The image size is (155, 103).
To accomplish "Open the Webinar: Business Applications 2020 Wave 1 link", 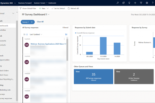I will coord(49,44).
